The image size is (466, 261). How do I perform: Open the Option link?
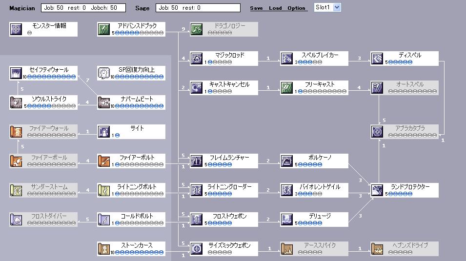click(x=296, y=8)
